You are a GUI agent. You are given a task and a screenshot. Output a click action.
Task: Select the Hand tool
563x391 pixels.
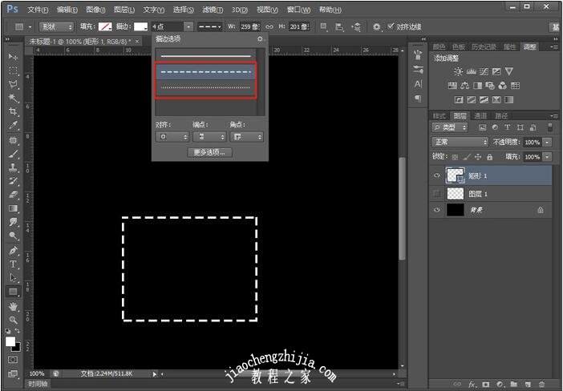coord(13,306)
